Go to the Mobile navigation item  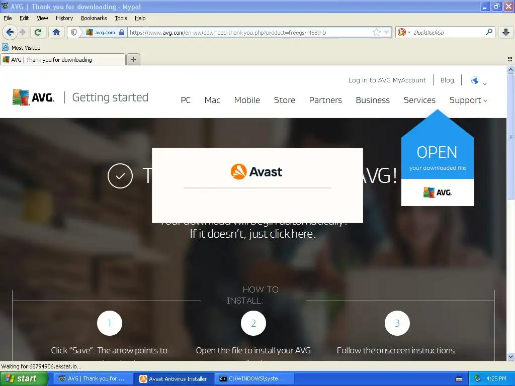click(x=247, y=100)
